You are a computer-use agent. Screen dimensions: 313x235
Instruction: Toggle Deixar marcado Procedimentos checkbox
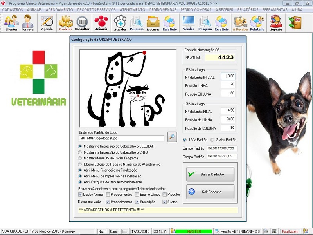pos(108,202)
